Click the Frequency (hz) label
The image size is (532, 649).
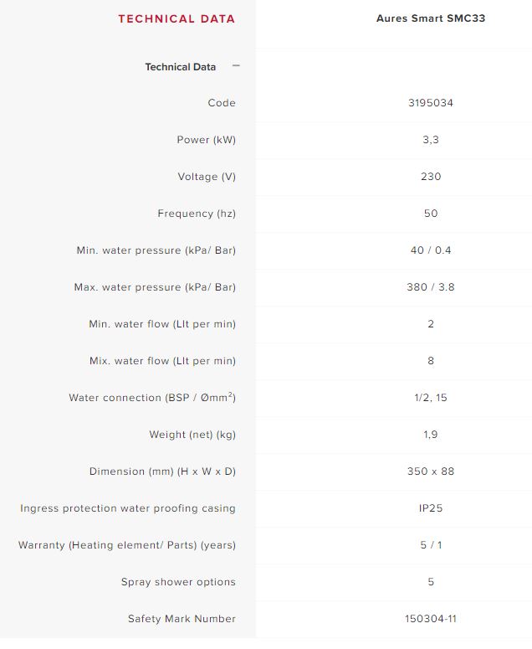[x=197, y=214]
